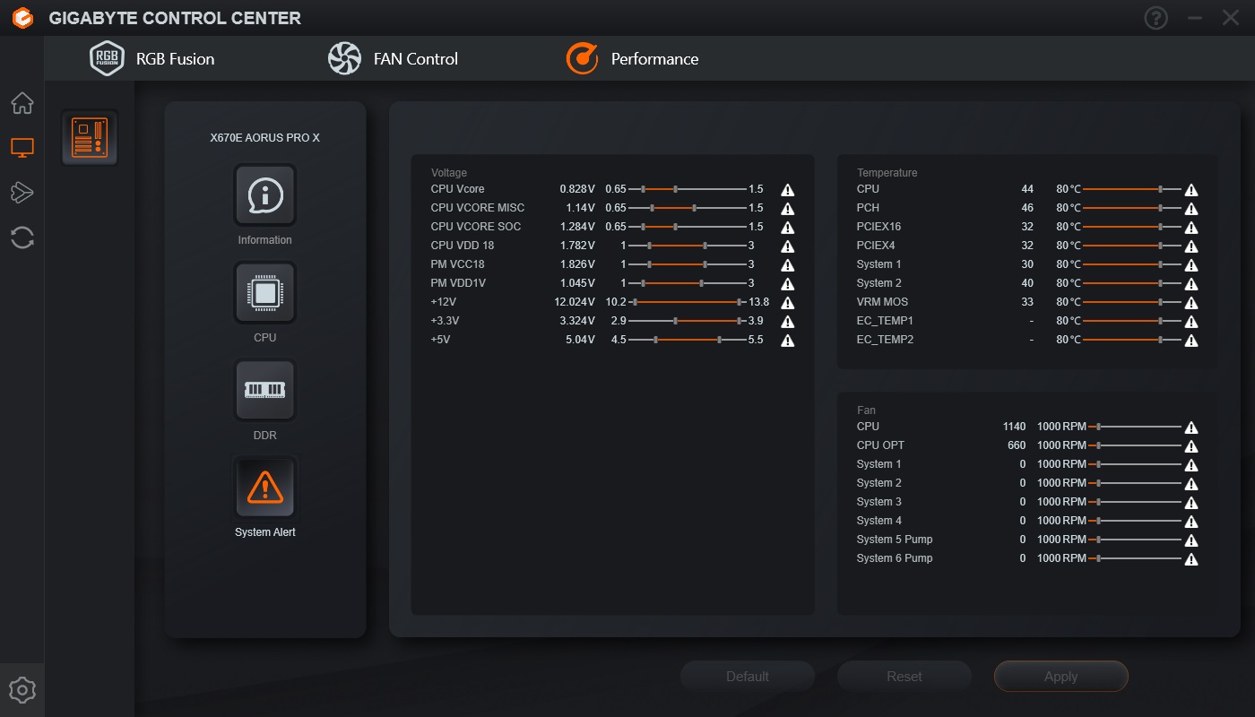Click the Voltage section heading
The image size is (1255, 717).
(449, 173)
